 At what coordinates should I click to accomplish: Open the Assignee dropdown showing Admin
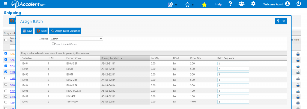point(76,39)
